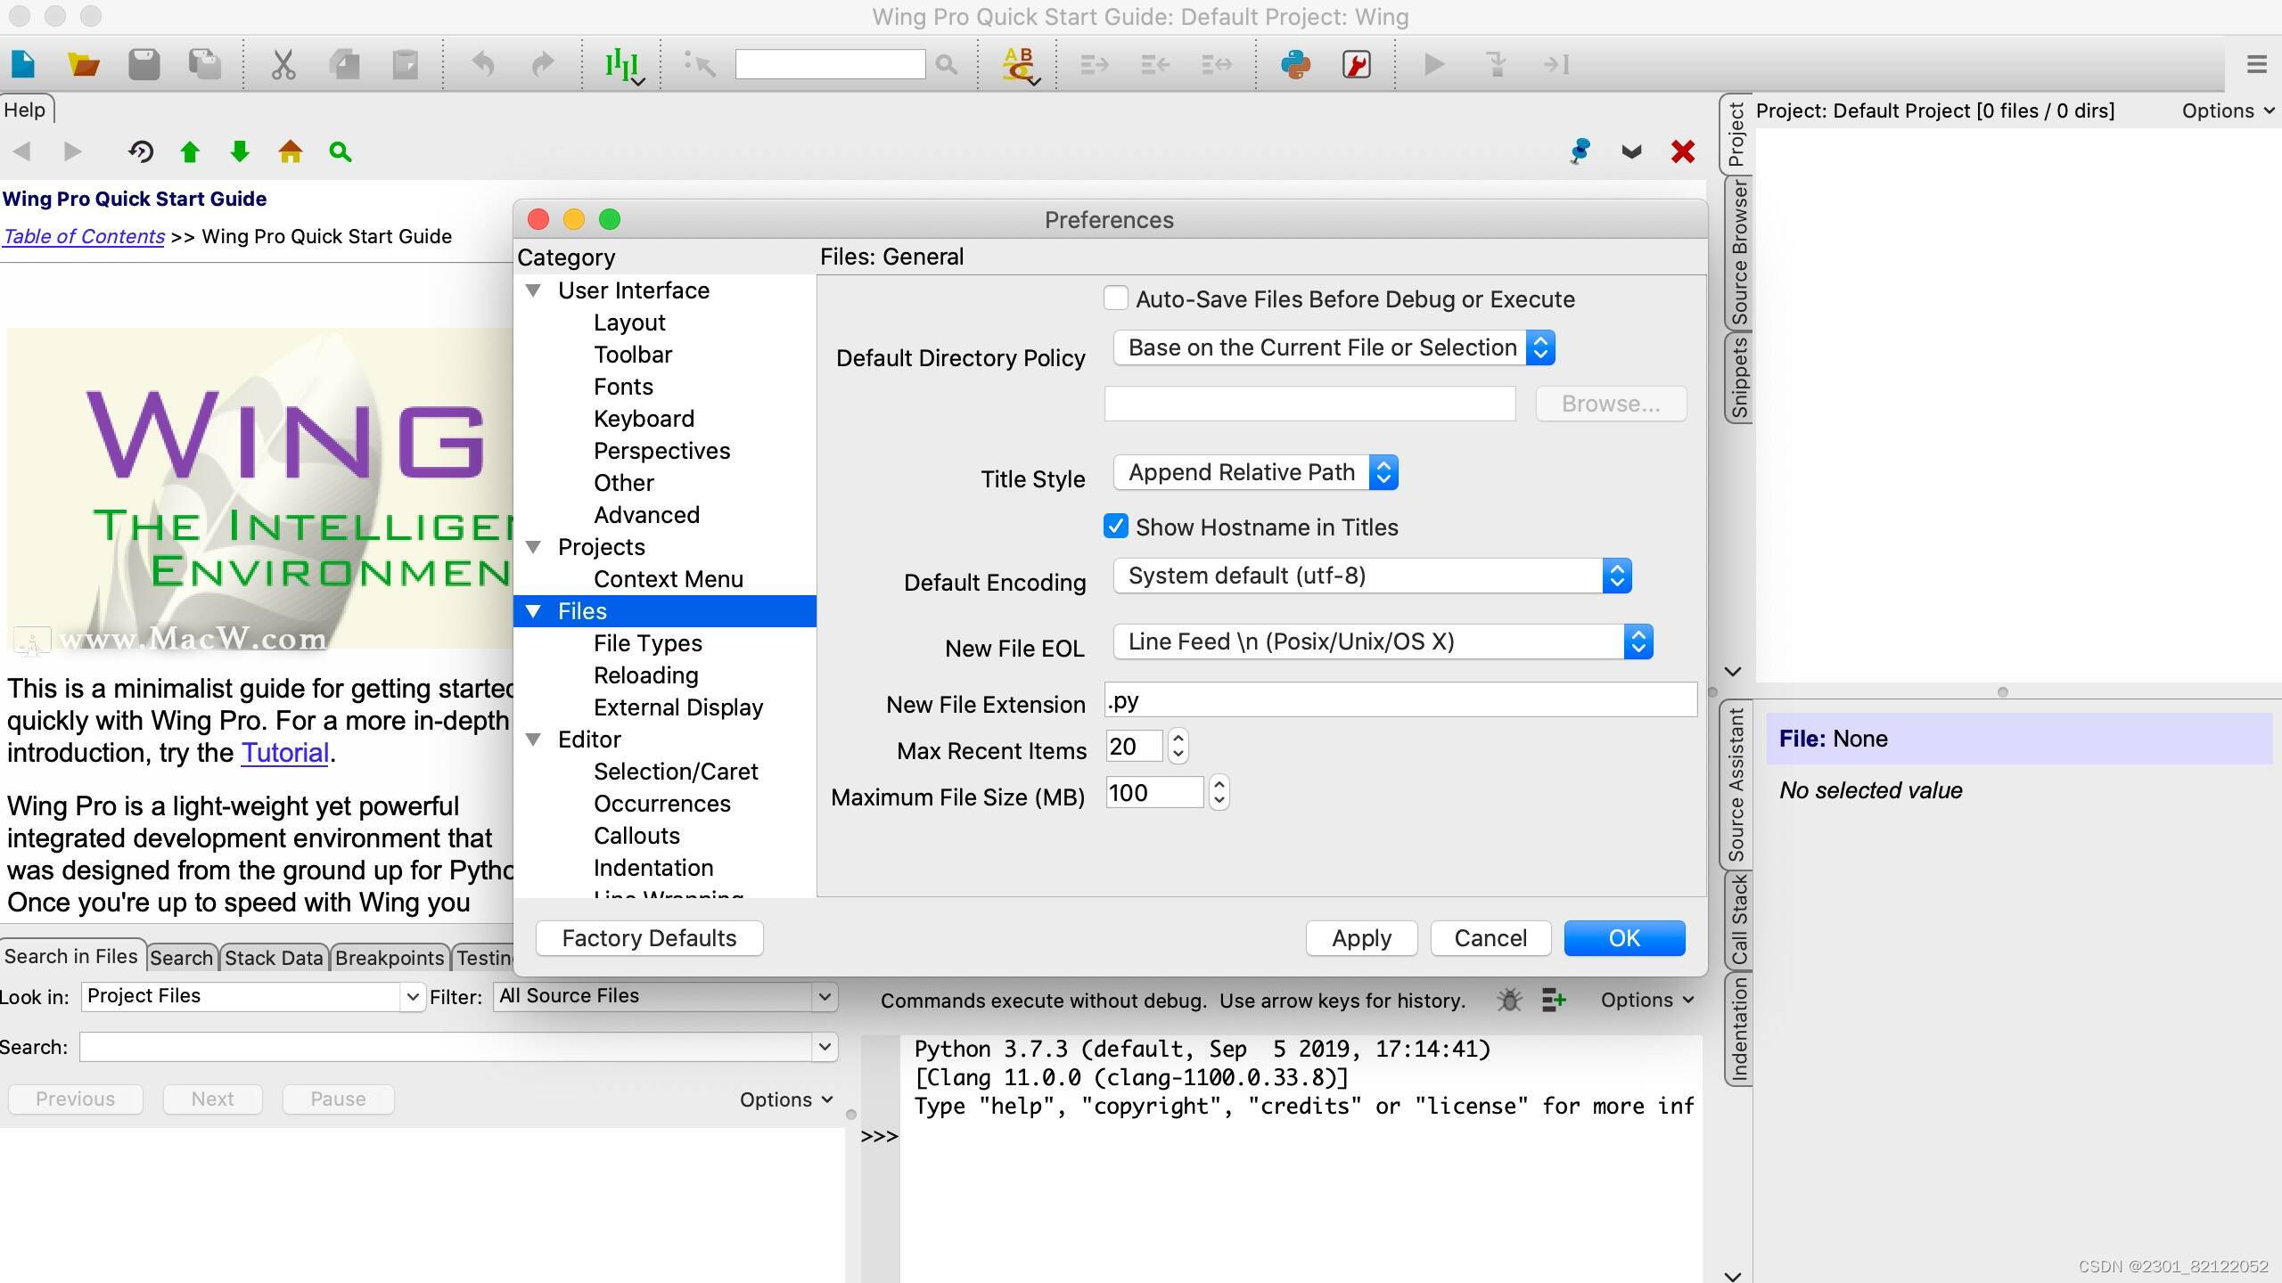Disable Show Hostname in Titles
The image size is (2282, 1283).
click(x=1116, y=527)
